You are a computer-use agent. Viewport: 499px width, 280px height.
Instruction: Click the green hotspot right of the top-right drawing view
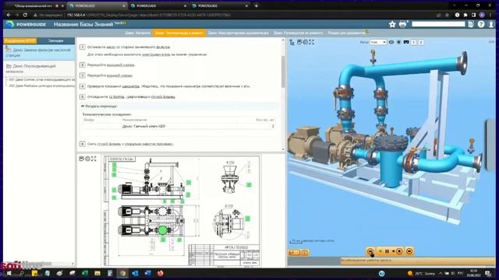click(x=249, y=184)
